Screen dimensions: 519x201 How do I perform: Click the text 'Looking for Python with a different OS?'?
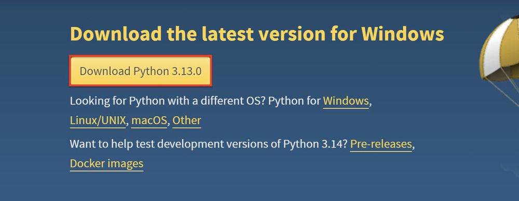point(168,101)
